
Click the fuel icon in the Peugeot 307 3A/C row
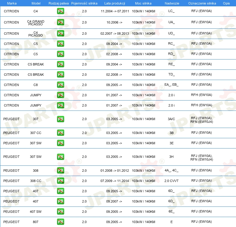coord(60,119)
